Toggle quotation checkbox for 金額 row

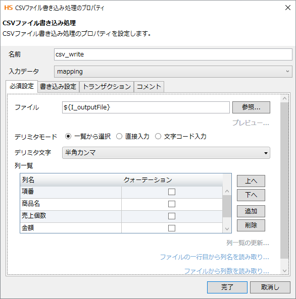(x=172, y=228)
